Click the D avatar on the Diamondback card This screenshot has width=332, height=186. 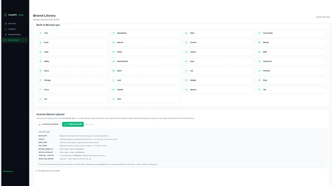tap(113, 61)
